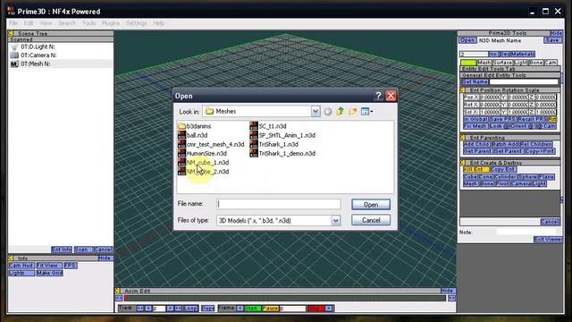Collapse Anim Edit panel via yellow icon

point(117,291)
